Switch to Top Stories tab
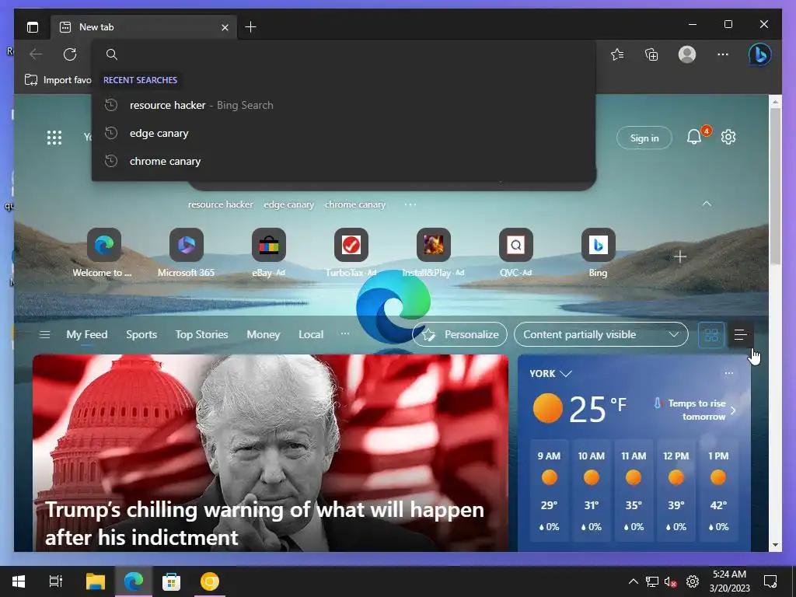This screenshot has height=597, width=796. point(201,334)
